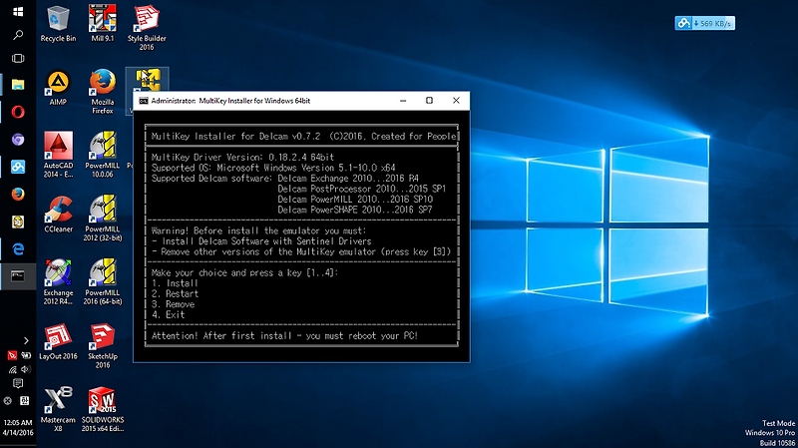Open Action Center notifications icon
The height and width of the screenshot is (448, 798).
pos(18,383)
